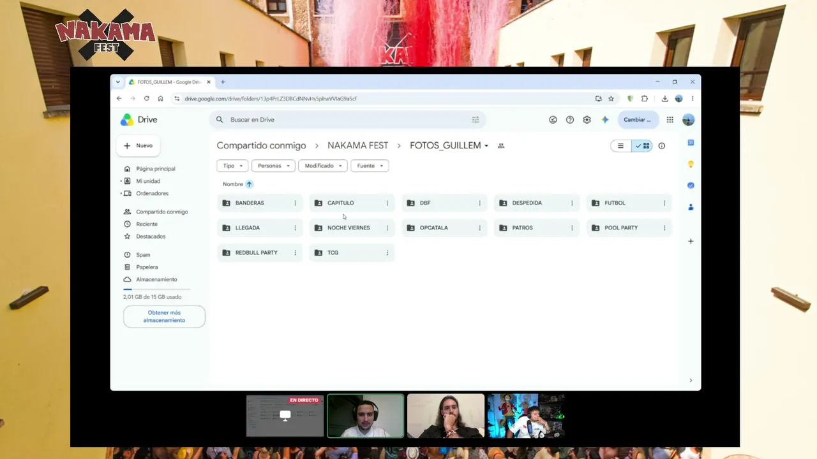This screenshot has height=459, width=817.
Task: Open the Personas filter dropdown
Action: (x=273, y=166)
